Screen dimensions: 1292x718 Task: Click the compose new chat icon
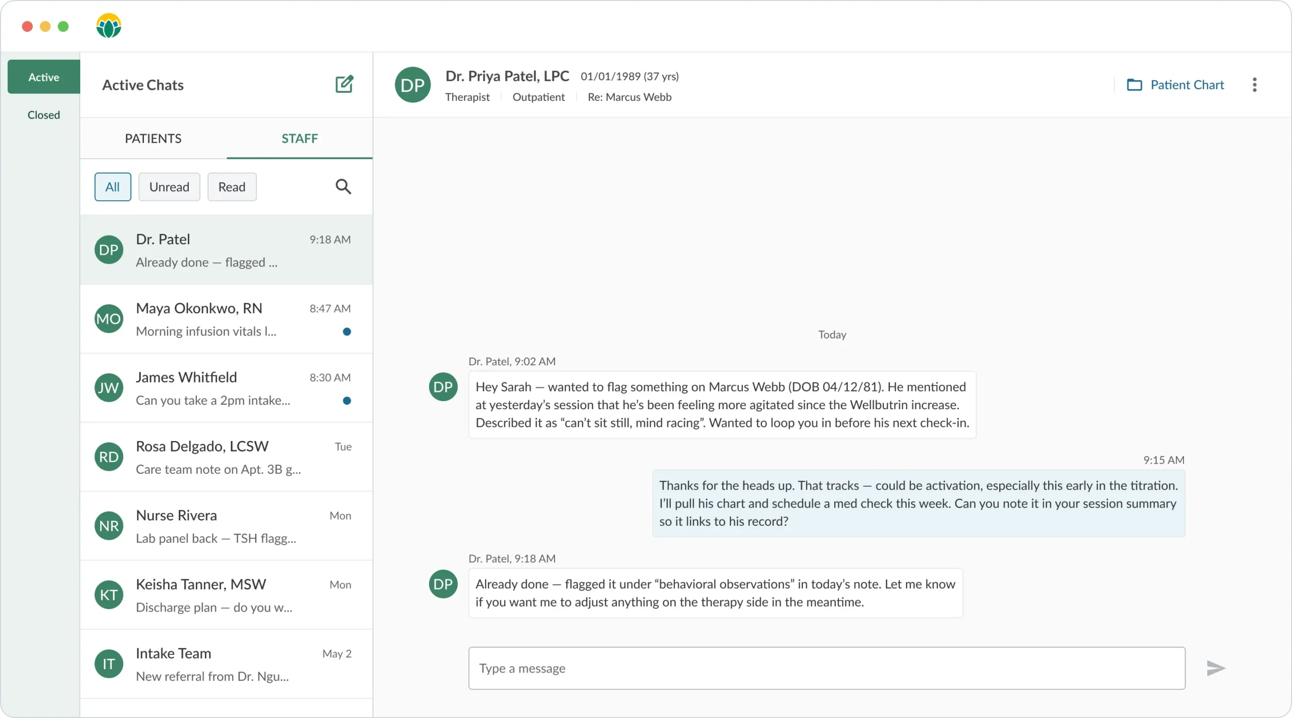[x=344, y=84]
